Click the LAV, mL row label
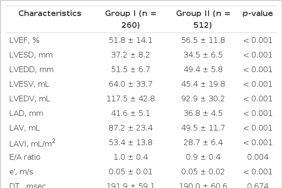 (24, 128)
